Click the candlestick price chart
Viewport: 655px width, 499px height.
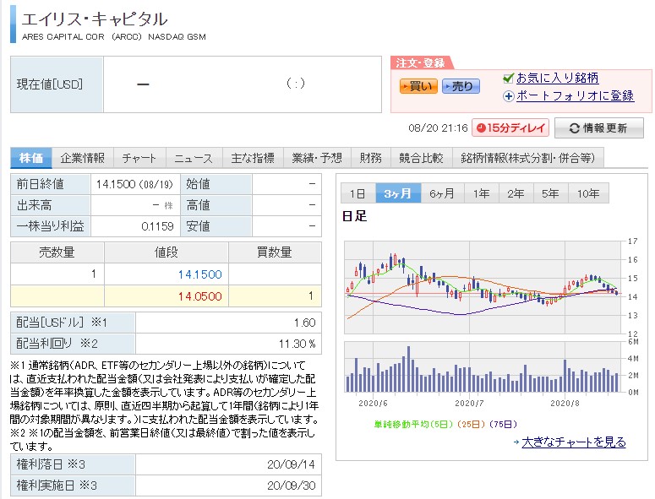(483, 287)
